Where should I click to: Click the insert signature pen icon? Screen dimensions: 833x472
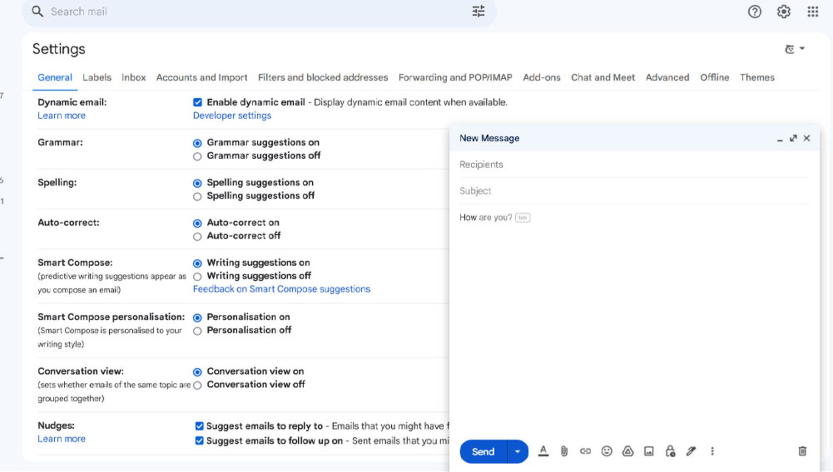(x=691, y=451)
